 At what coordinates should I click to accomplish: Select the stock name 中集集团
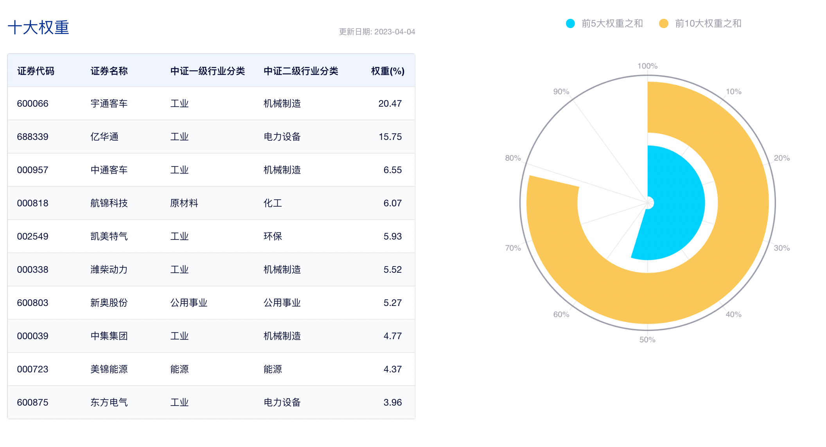click(109, 336)
